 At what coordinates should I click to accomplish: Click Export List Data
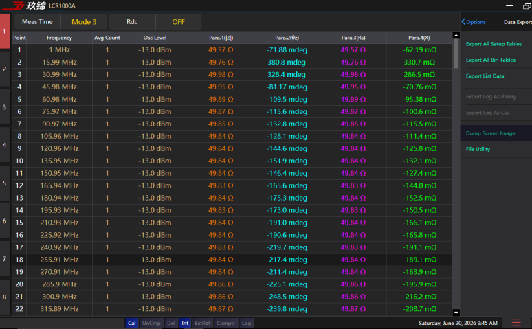pyautogui.click(x=485, y=76)
